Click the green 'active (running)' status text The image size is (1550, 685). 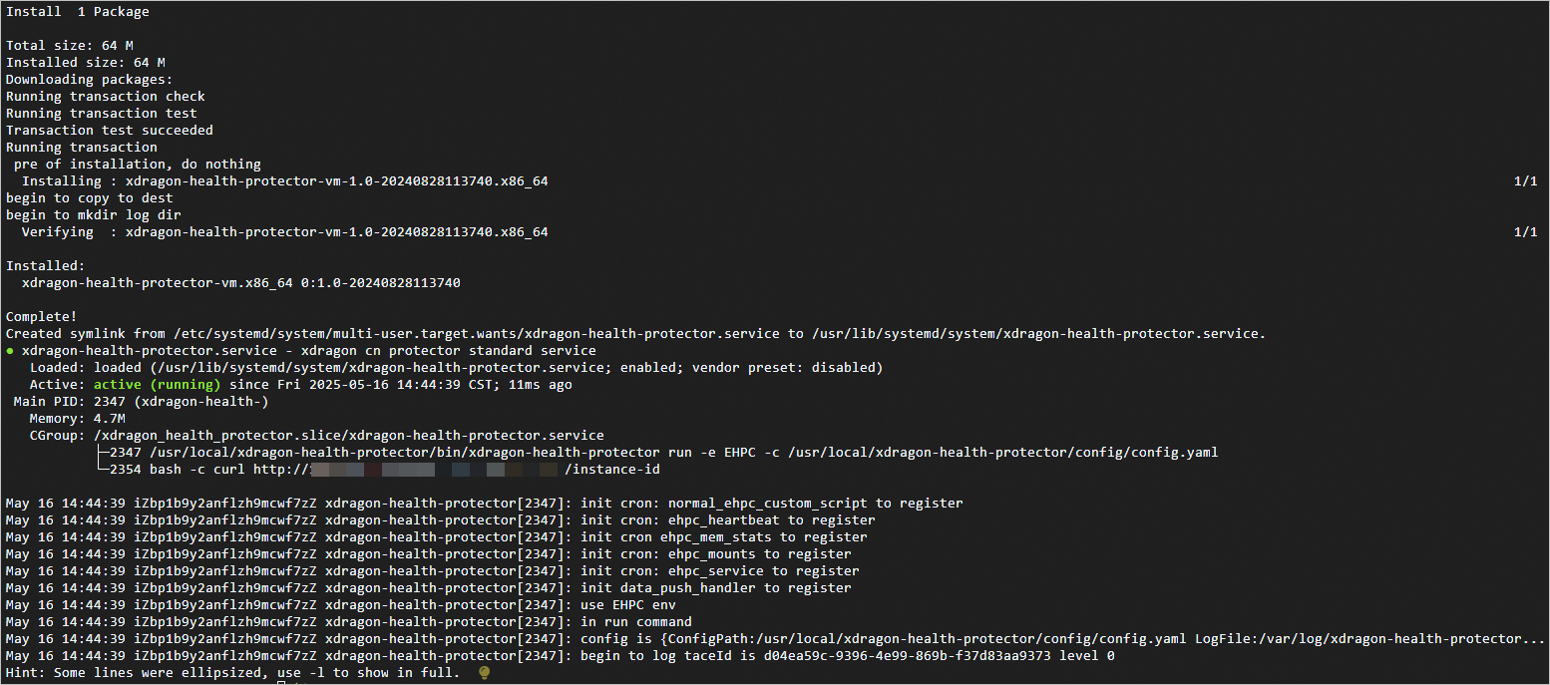coord(157,385)
